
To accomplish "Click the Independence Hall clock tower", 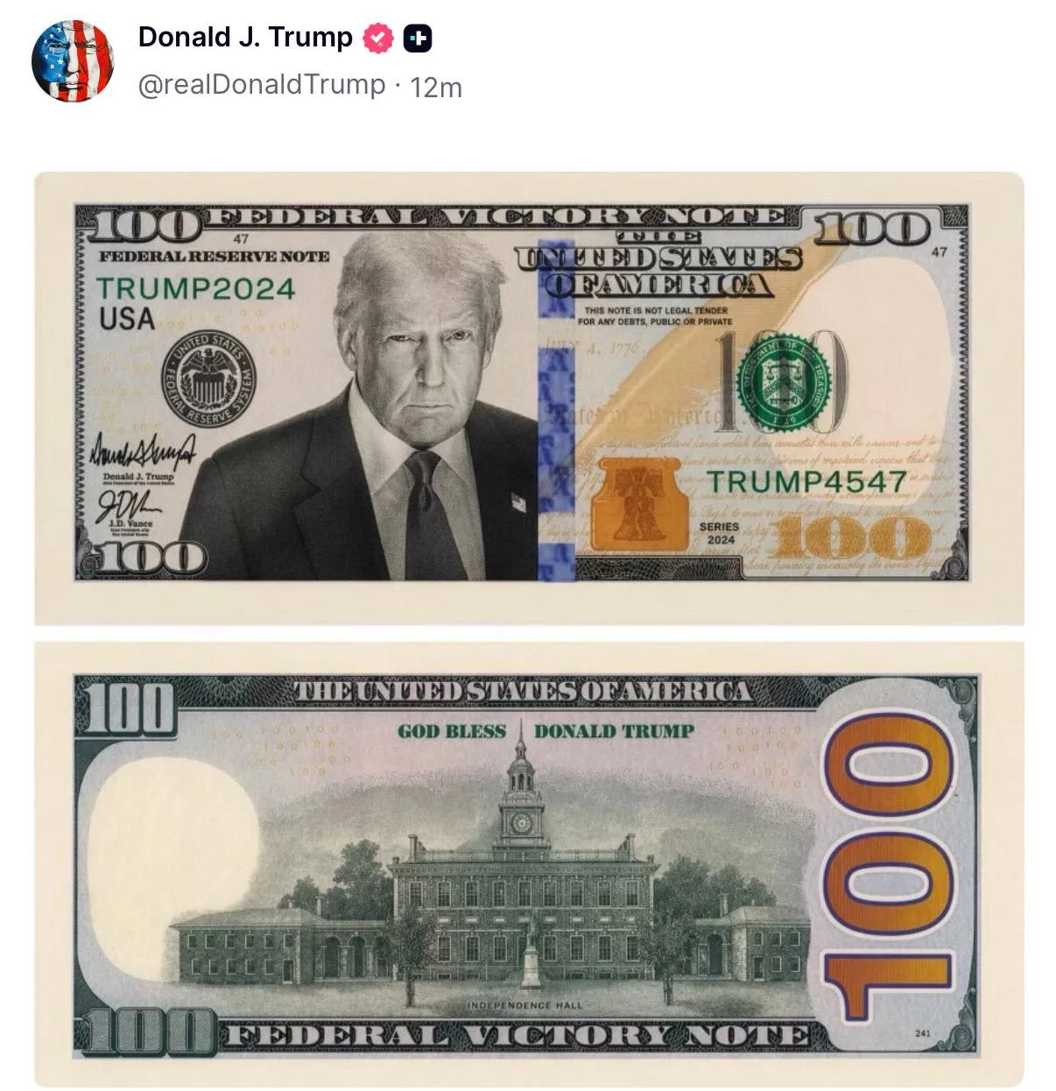I will (521, 792).
